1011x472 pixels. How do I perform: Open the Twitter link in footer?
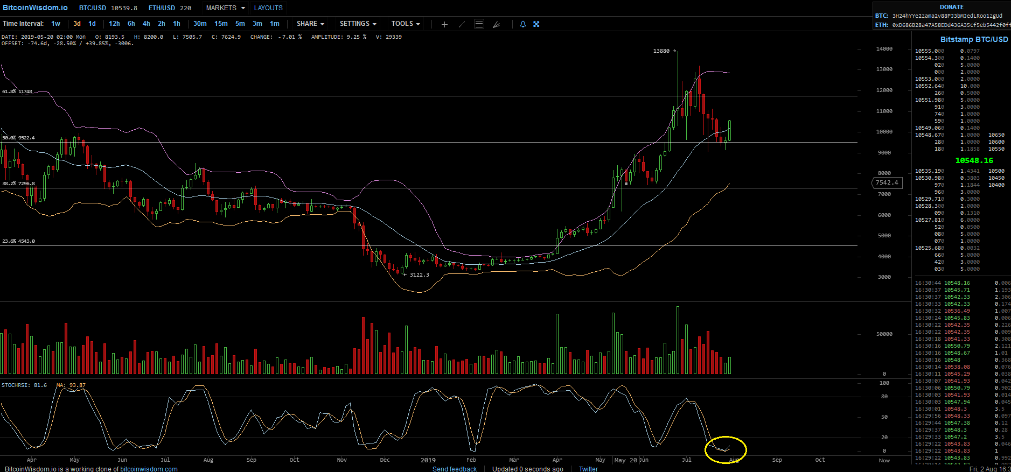pos(588,469)
